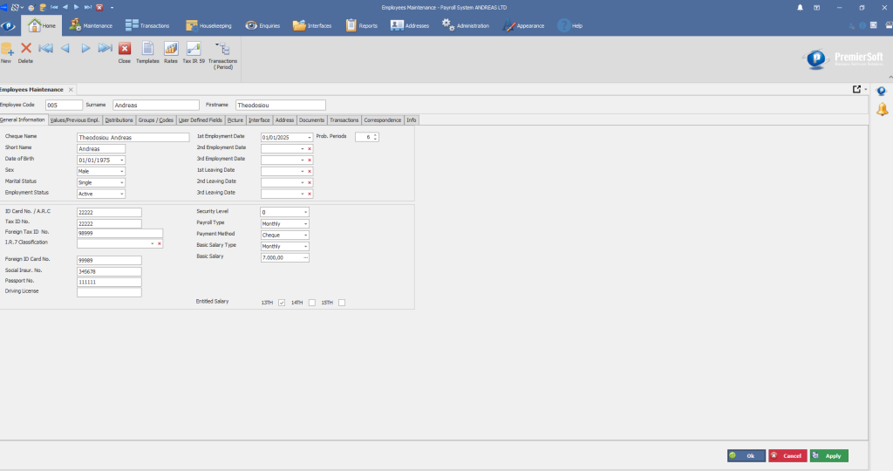
Task: Open the Date of Birth date picker
Action: pyautogui.click(x=122, y=160)
